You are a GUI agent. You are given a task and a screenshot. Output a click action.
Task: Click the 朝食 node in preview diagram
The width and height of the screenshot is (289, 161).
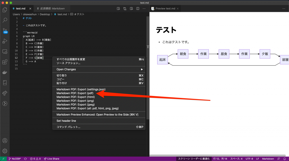183,54
